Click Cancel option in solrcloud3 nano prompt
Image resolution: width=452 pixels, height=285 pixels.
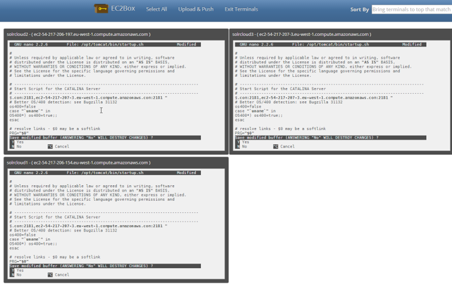287,147
